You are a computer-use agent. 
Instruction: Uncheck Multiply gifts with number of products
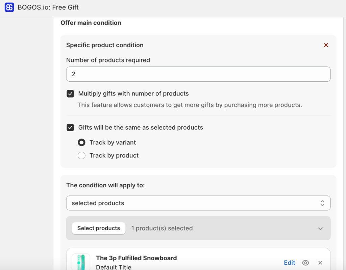70,94
